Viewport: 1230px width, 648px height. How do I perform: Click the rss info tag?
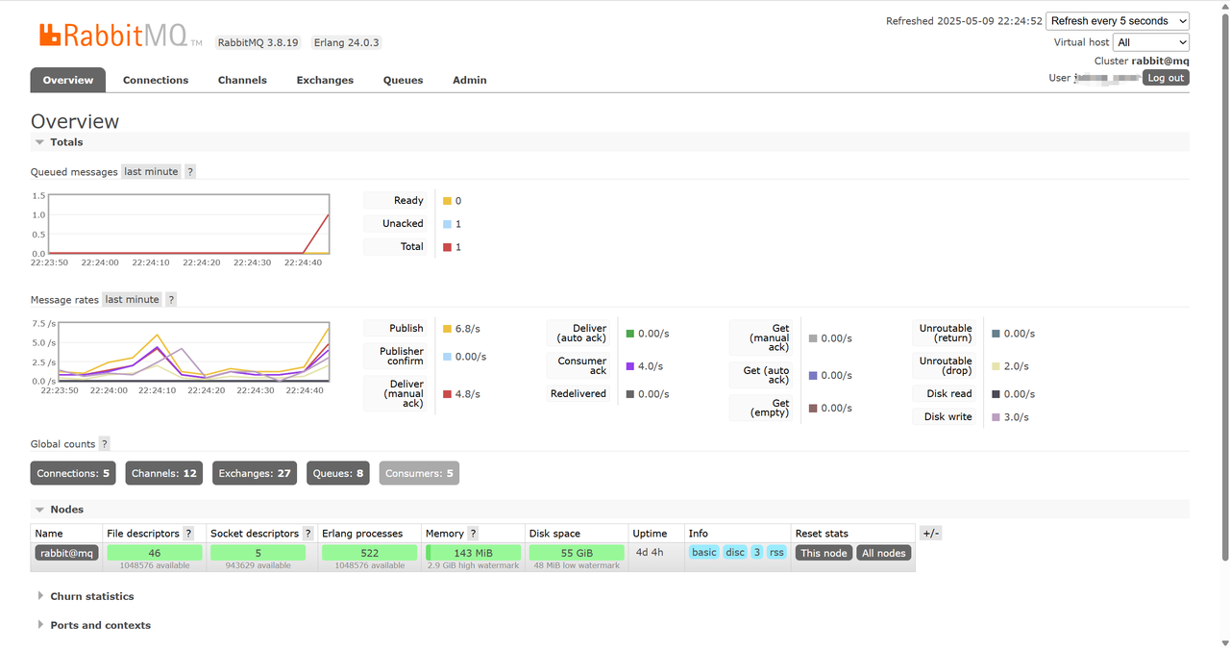tap(776, 553)
